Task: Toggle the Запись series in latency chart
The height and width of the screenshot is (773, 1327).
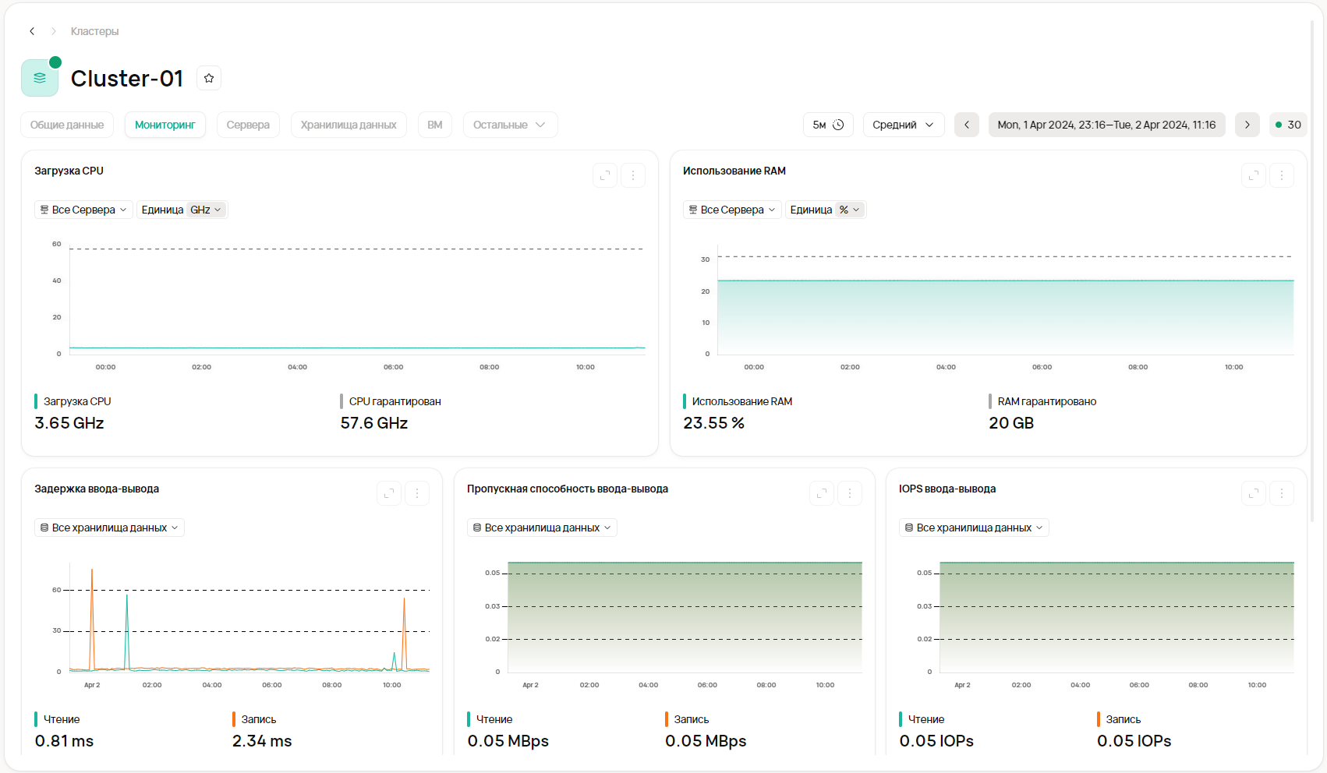Action: pos(258,719)
